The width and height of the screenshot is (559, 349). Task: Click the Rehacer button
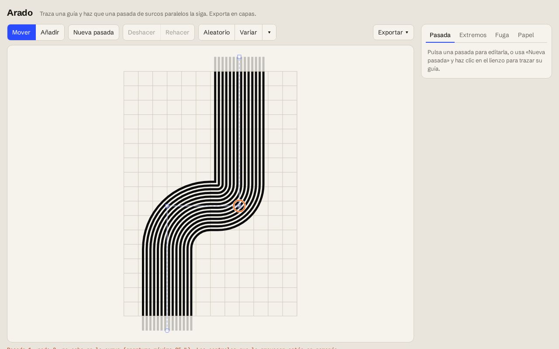[x=177, y=32]
